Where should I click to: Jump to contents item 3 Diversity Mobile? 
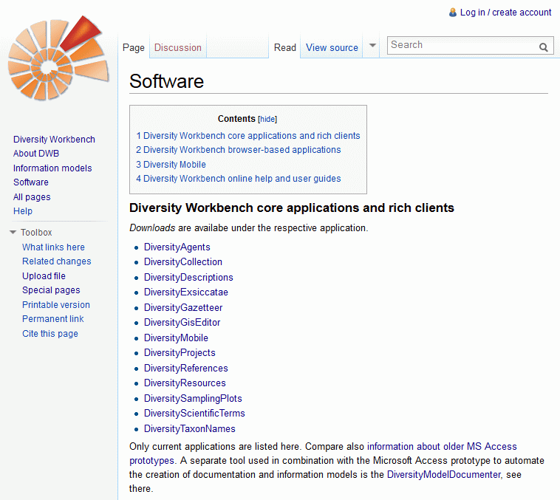[x=171, y=165]
